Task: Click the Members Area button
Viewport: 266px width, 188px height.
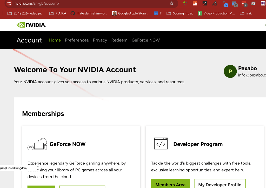Action: click(x=170, y=184)
